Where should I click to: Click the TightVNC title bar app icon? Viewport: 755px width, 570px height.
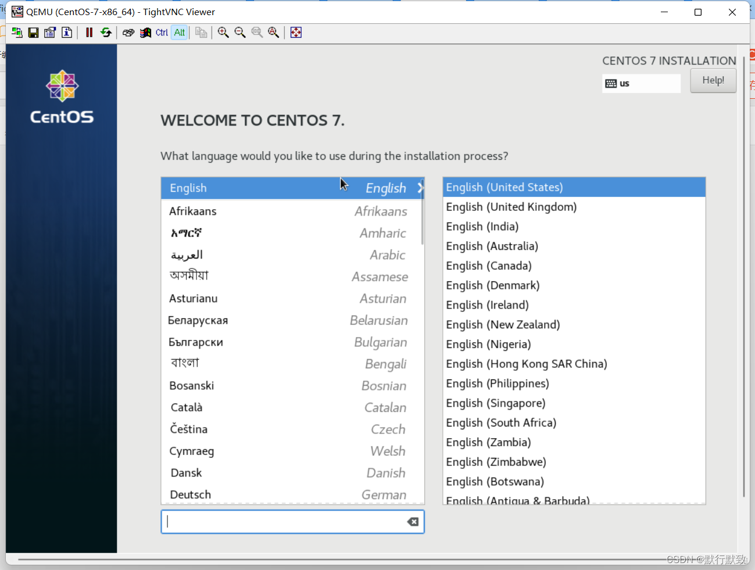tap(17, 12)
